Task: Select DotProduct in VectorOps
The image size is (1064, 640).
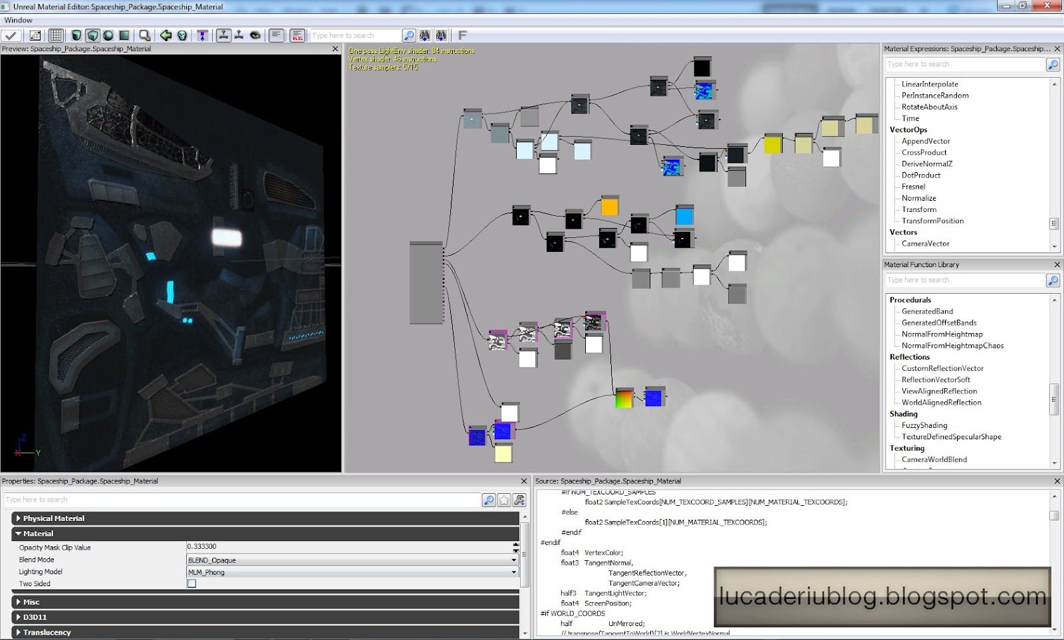Action: coord(921,175)
